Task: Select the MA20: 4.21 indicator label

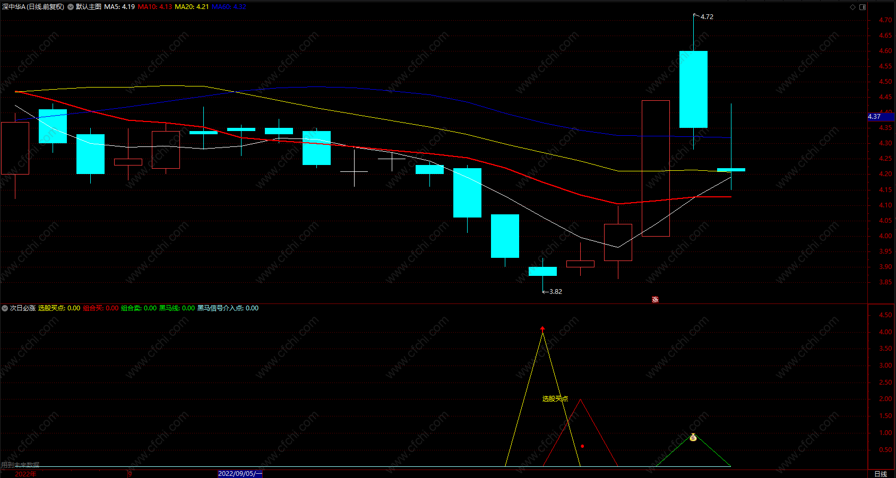Action: pos(192,7)
